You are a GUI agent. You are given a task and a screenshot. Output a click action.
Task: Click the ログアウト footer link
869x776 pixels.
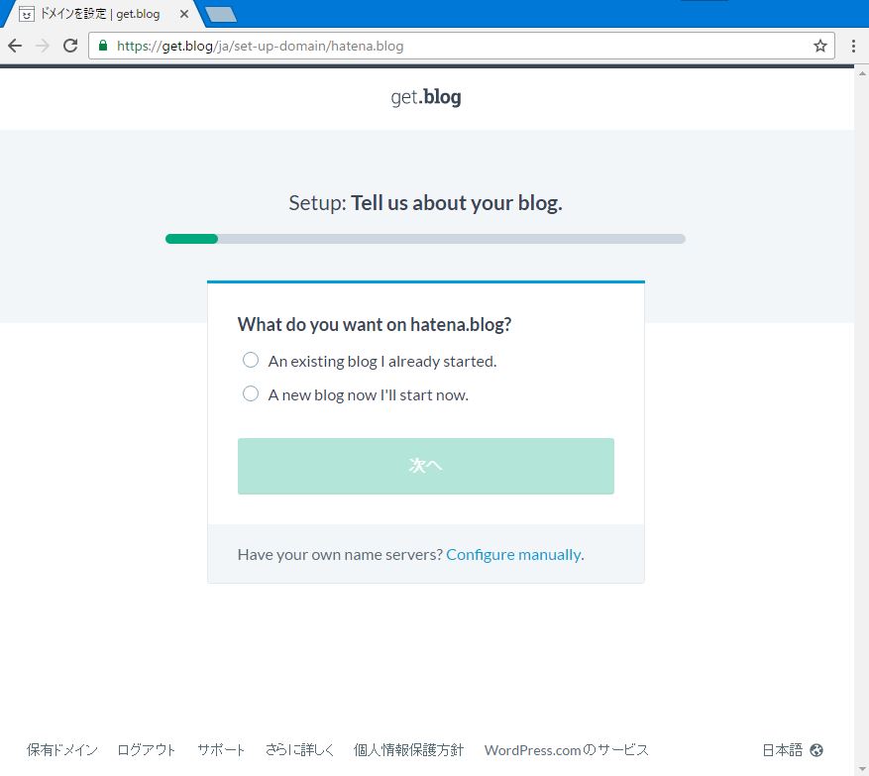(147, 750)
